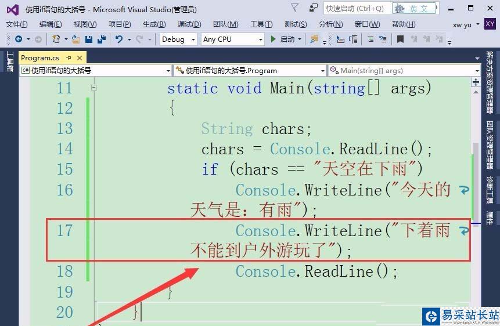Open the 分析(N) menu
The height and width of the screenshot is (326, 500).
[x=330, y=24]
